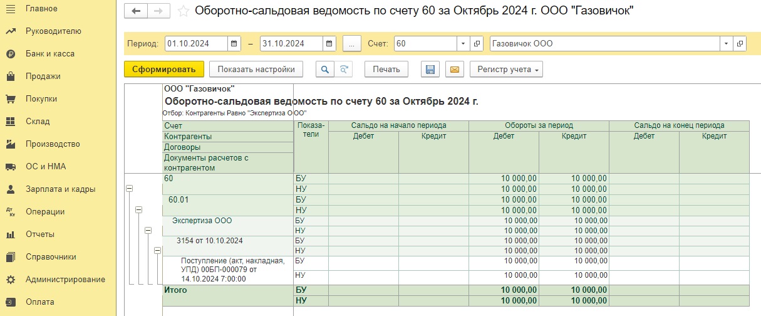
Task: Expand the organization Газовичок ООО dropdown
Action: click(727, 44)
